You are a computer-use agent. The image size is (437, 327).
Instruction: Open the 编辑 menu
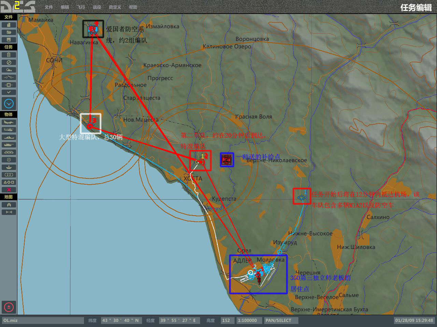tap(65, 7)
